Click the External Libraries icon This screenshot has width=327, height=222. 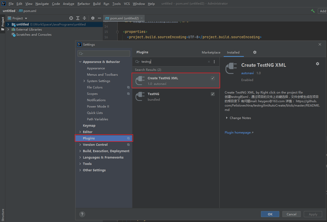(14, 30)
